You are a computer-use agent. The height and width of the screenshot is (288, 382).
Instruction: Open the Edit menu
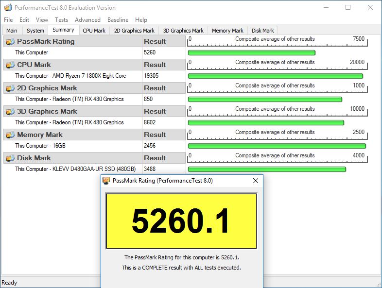(24, 20)
